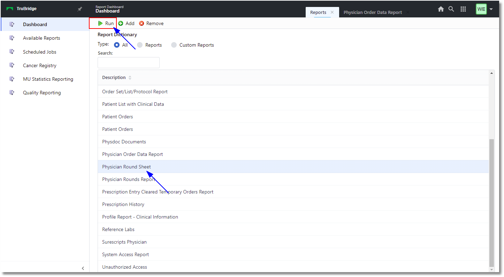Select the Custom Reports radio button

pos(174,45)
